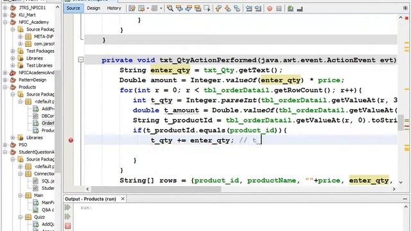
Task: Go Back in editor navigation history
Action: tap(141, 8)
